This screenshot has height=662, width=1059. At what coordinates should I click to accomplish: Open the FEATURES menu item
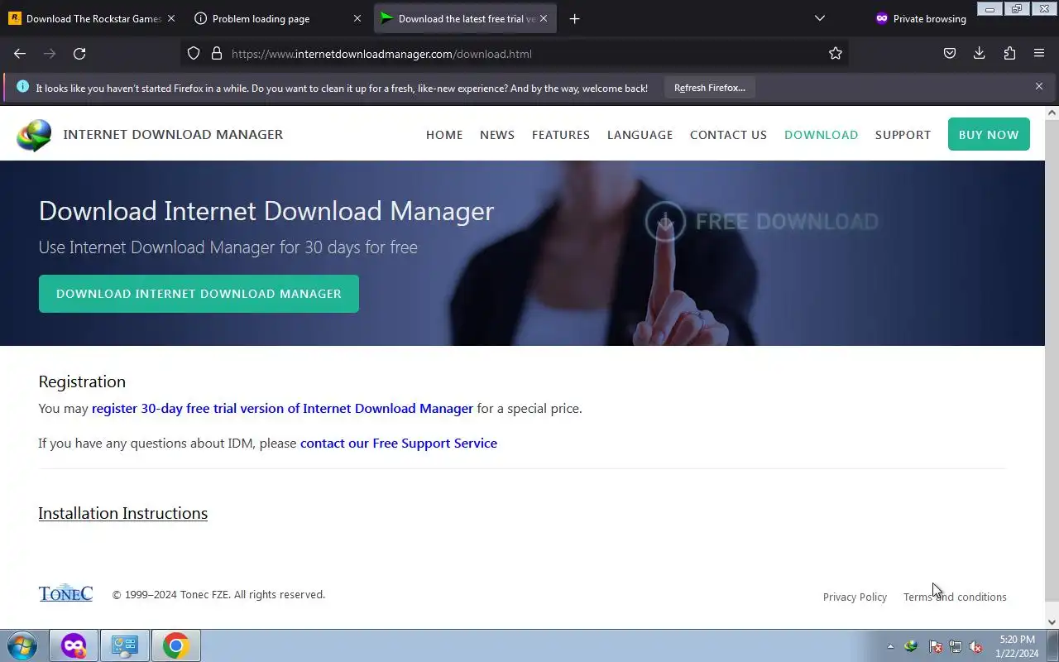click(x=561, y=135)
